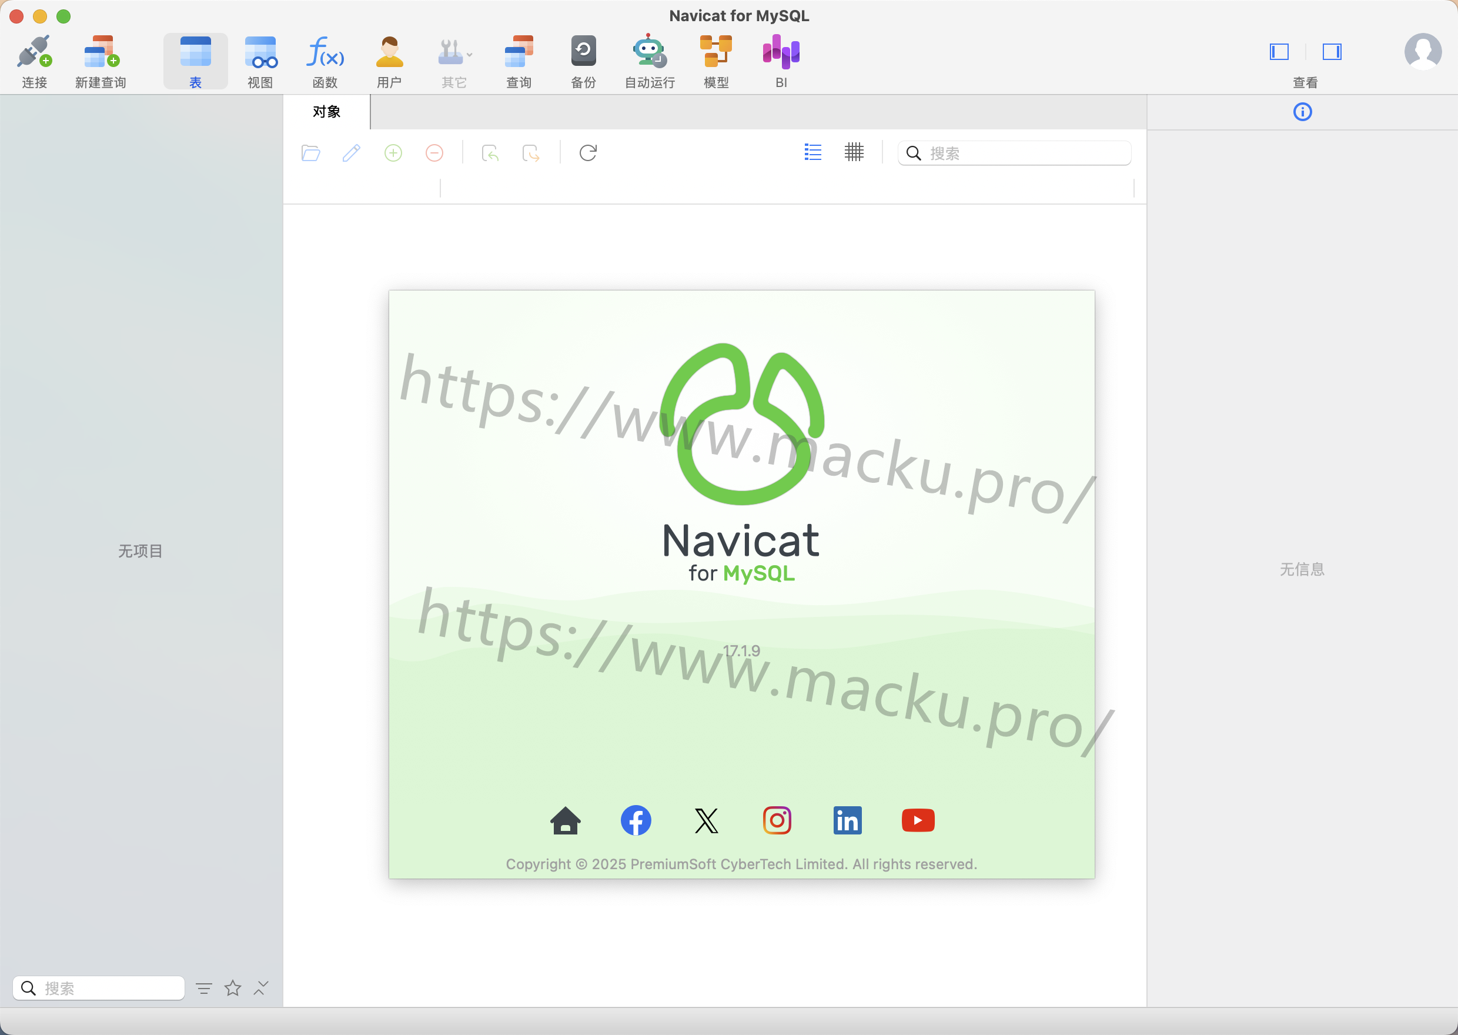Image resolution: width=1458 pixels, height=1035 pixels.
Task: Click the Navicat logo on the splash
Action: (742, 424)
